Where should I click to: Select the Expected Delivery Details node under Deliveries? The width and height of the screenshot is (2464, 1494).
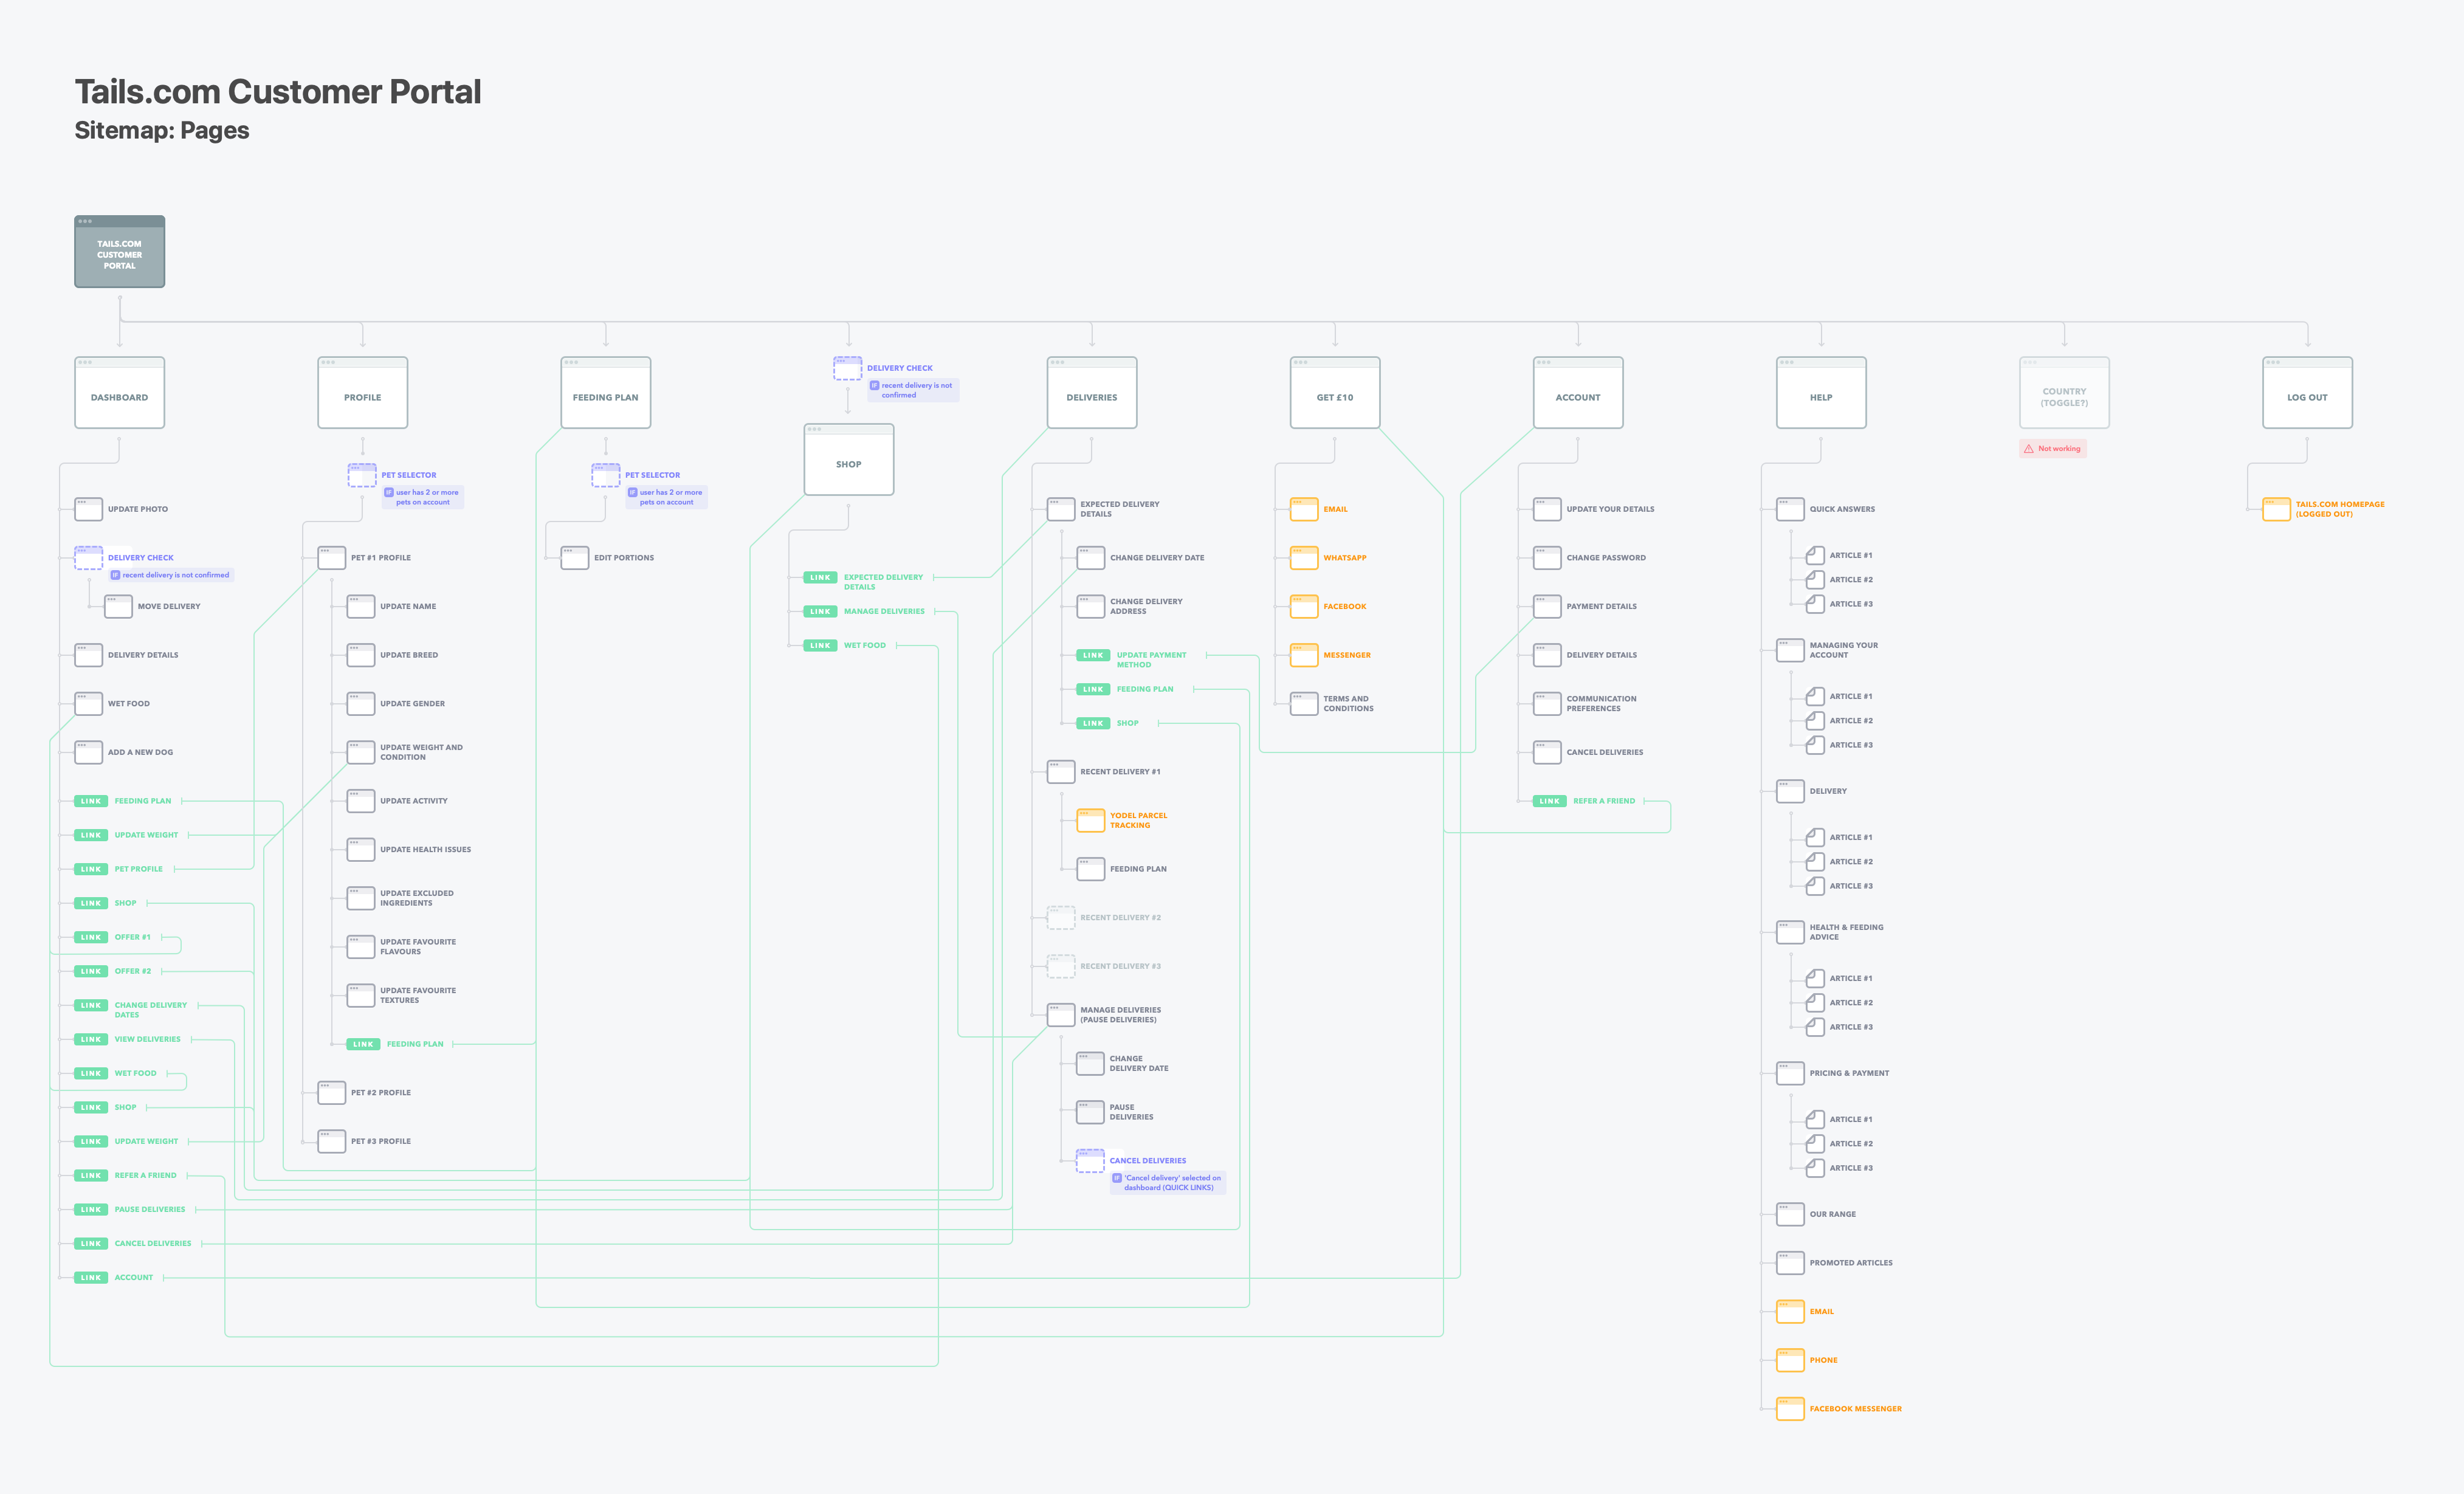coord(1060,509)
